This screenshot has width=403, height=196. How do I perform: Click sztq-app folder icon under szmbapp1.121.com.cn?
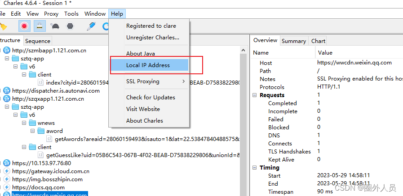click(15, 59)
